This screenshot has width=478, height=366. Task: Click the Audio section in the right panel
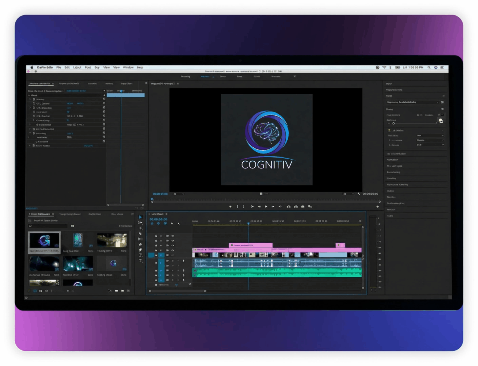tap(390, 216)
